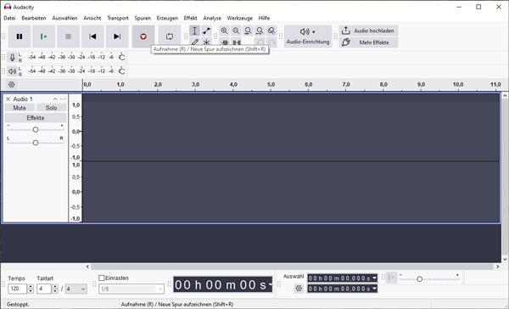The width and height of the screenshot is (509, 309).
Task: Open the snap 1/8 dropdown
Action: point(131,289)
